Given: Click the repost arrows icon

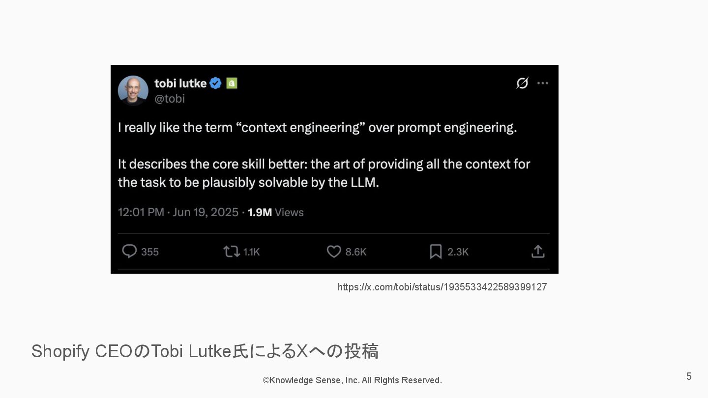Looking at the screenshot, I should pos(231,252).
